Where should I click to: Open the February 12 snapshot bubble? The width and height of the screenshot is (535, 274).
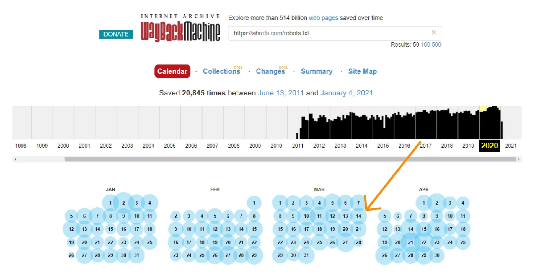[215, 229]
